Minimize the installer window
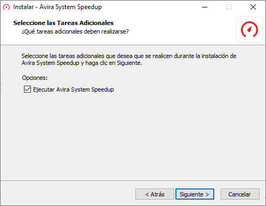266x206 pixels. [205, 7]
